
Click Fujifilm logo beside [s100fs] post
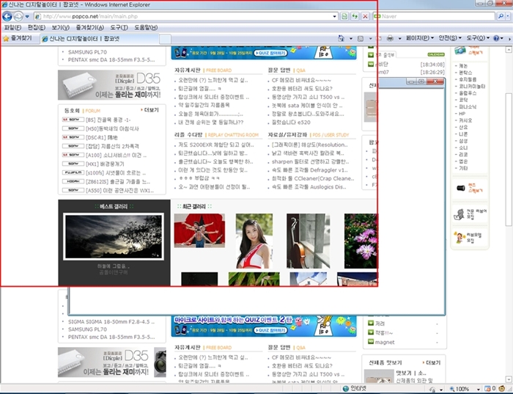point(73,172)
